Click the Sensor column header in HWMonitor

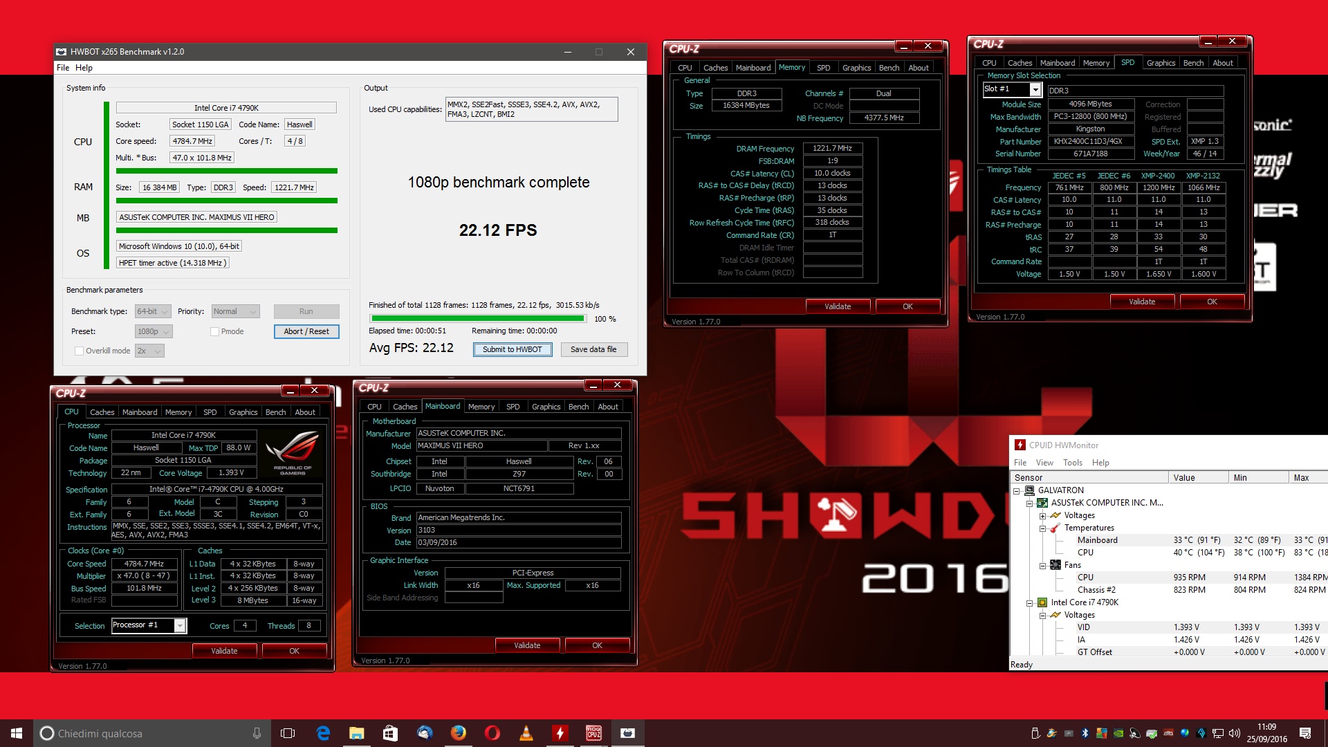(x=1089, y=478)
